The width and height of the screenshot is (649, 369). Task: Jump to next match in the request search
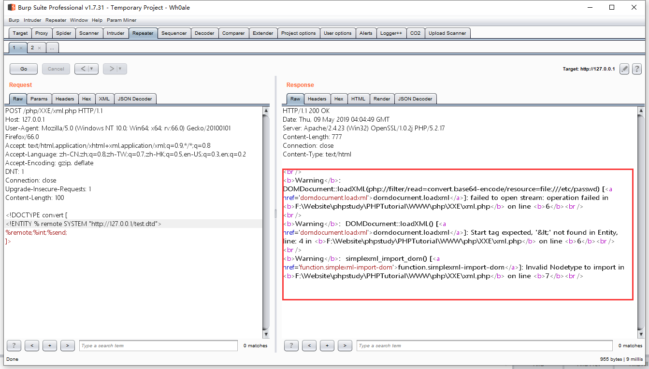click(x=68, y=345)
